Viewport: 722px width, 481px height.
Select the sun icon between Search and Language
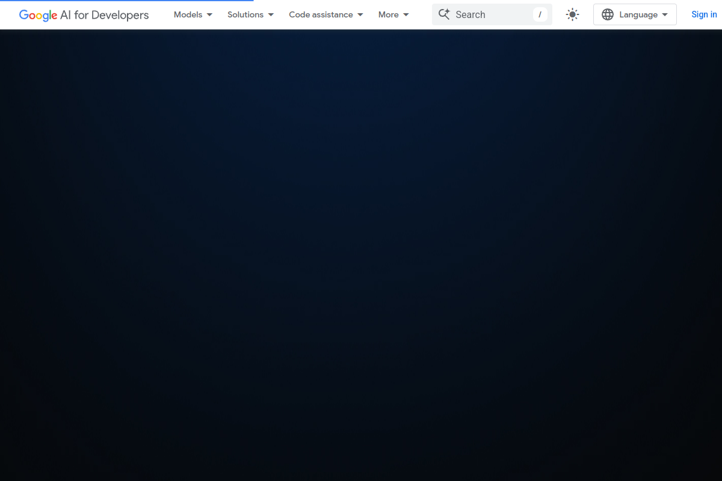coord(572,14)
